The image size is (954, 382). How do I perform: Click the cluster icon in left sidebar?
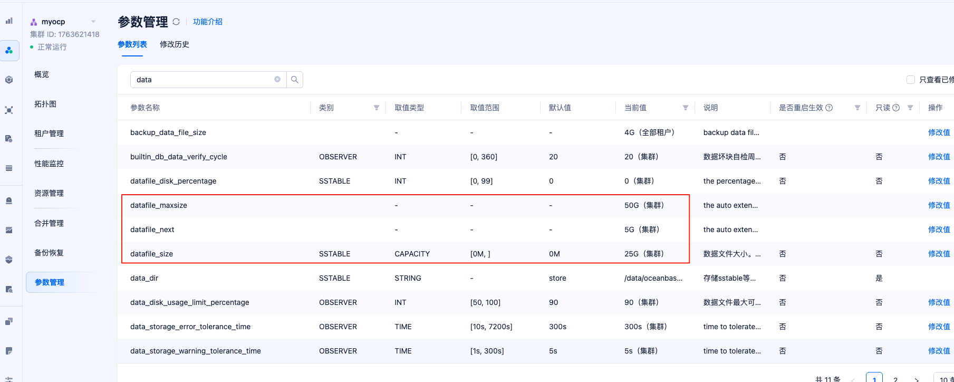(x=9, y=51)
